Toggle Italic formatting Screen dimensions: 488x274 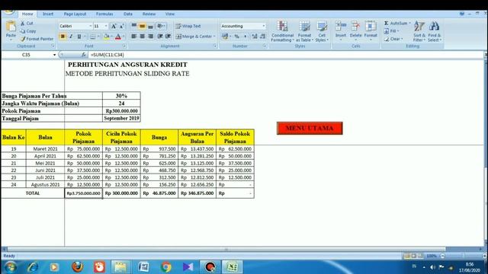point(71,37)
